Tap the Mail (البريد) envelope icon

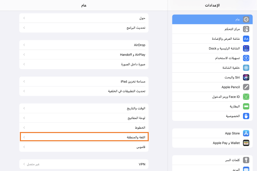click(x=246, y=169)
